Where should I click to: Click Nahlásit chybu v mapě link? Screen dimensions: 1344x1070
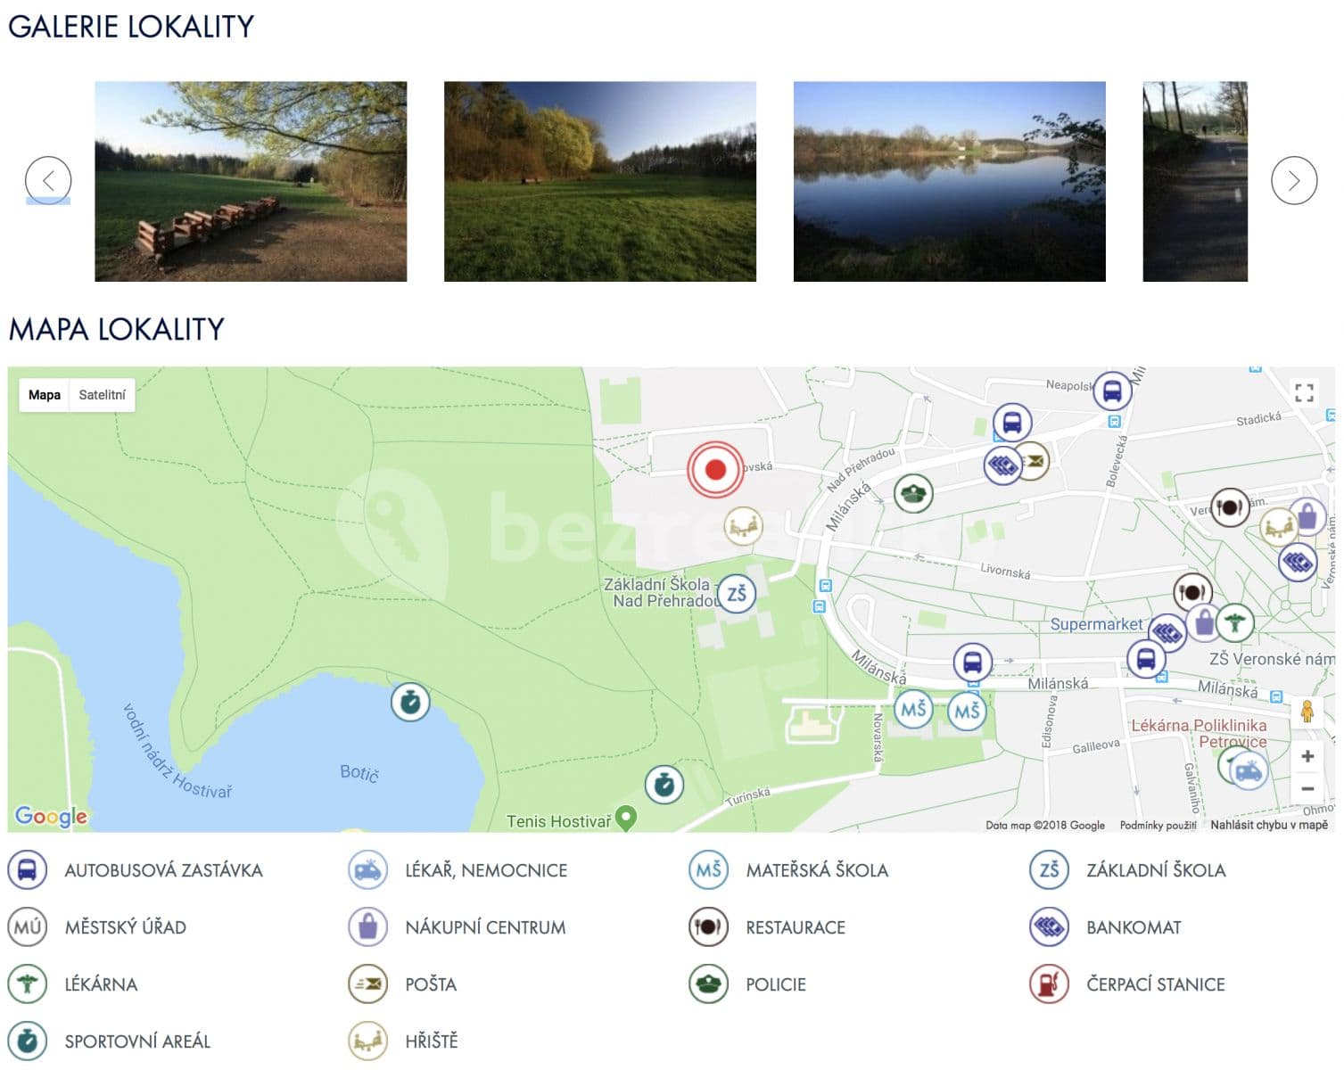coord(1268,826)
